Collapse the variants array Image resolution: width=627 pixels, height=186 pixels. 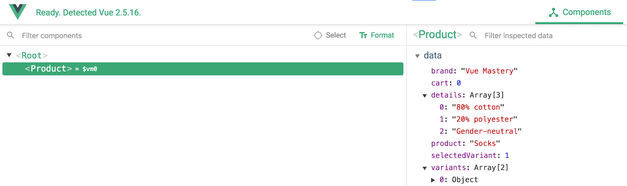tap(424, 168)
